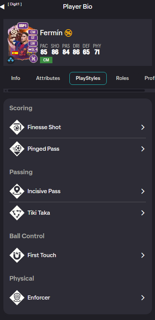Open the Fermín player card thumbnail
Viewport: 155px width, 320px height.
point(22,42)
